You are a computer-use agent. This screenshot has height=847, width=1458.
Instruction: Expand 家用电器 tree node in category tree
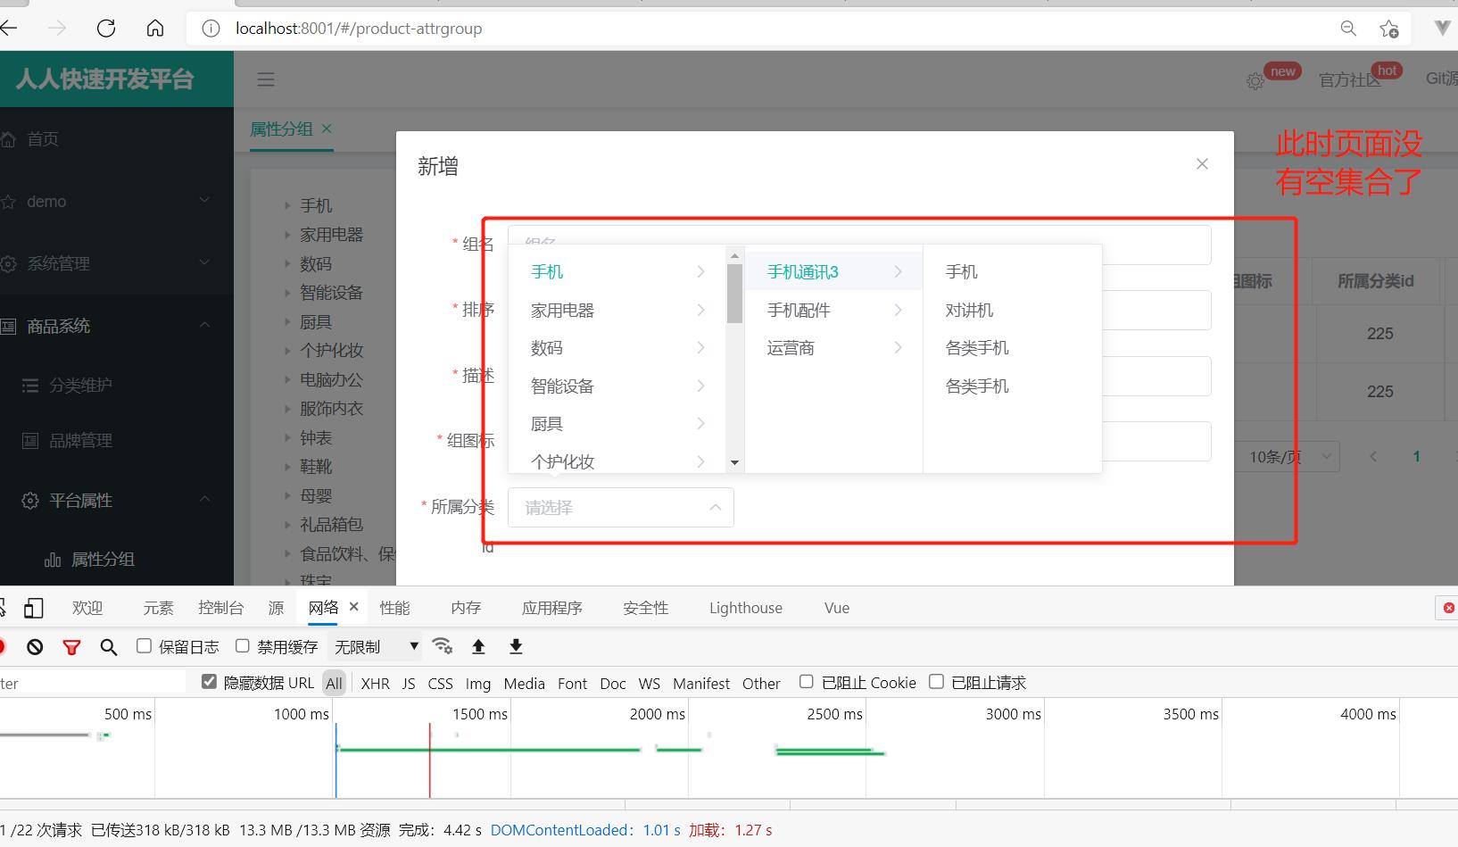287,235
